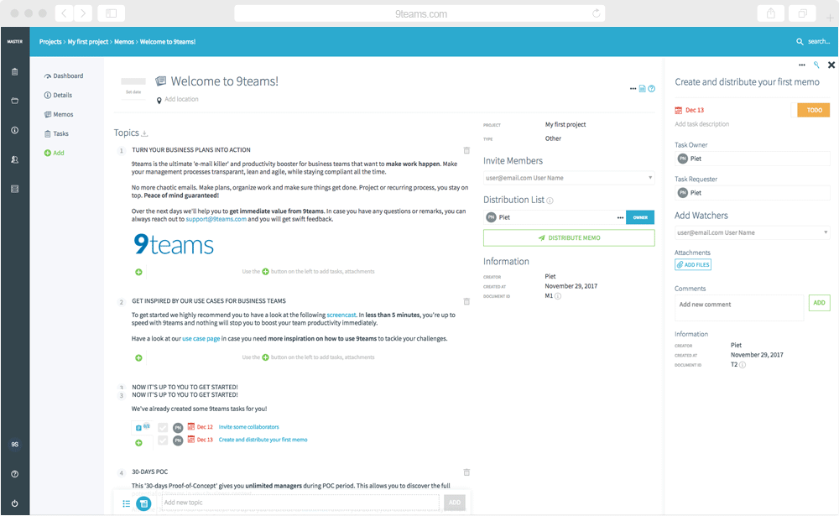
Task: Open the folder icon in dark sidebar
Action: 15,101
